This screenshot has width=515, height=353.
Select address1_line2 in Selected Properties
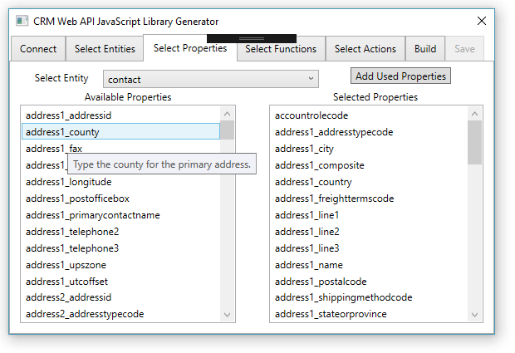(x=369, y=232)
